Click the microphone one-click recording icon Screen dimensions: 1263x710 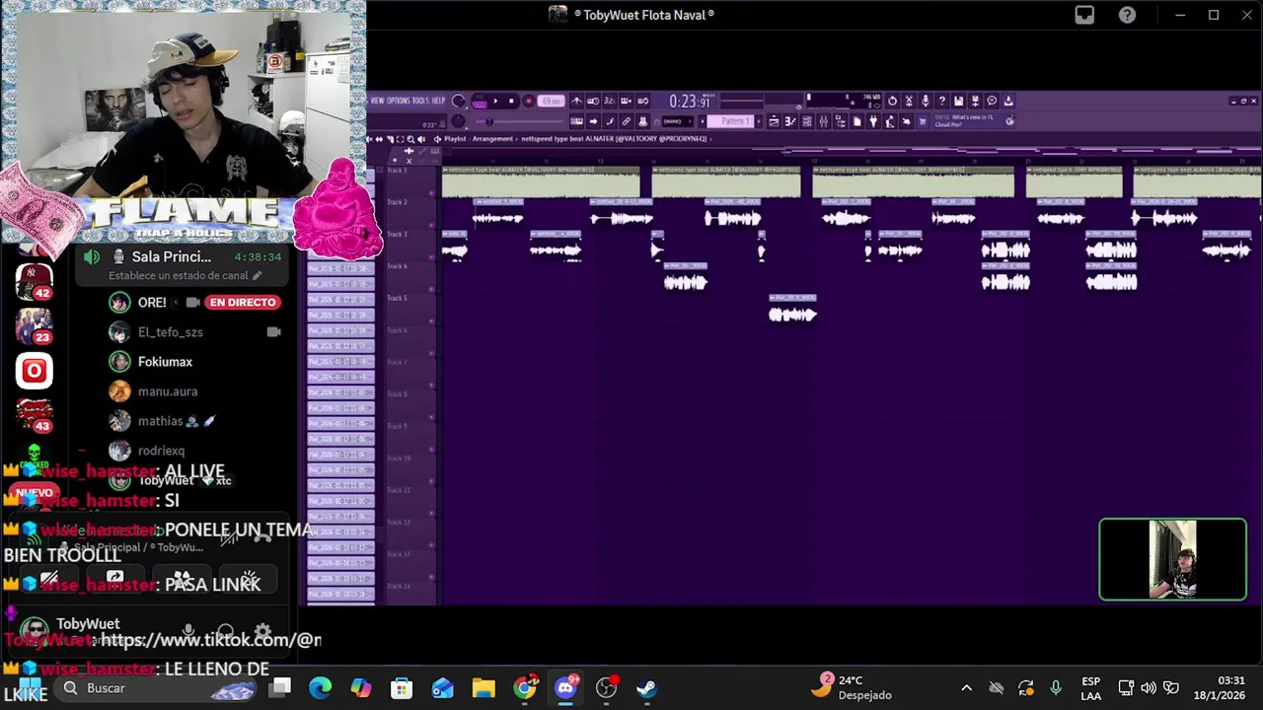coord(926,101)
